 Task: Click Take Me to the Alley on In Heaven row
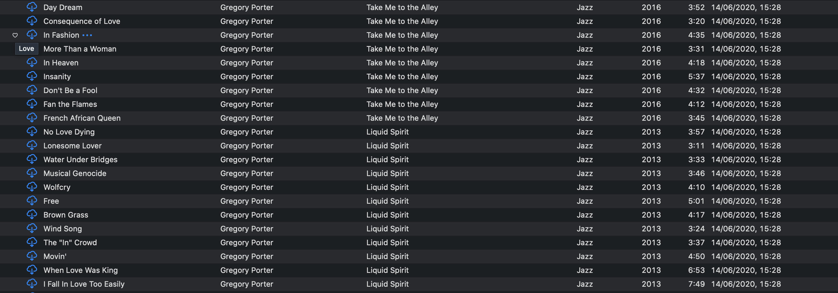402,63
